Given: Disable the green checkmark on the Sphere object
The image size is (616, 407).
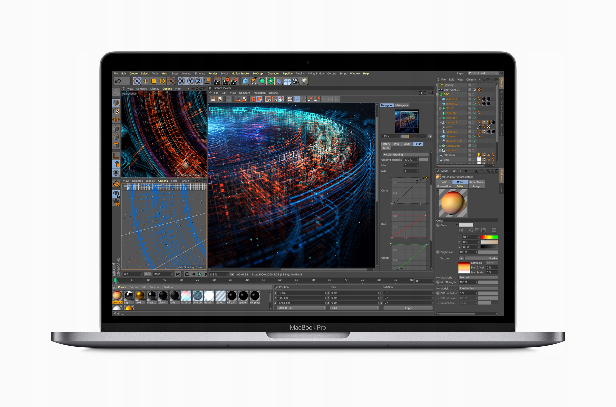Looking at the screenshot, I should tap(475, 136).
